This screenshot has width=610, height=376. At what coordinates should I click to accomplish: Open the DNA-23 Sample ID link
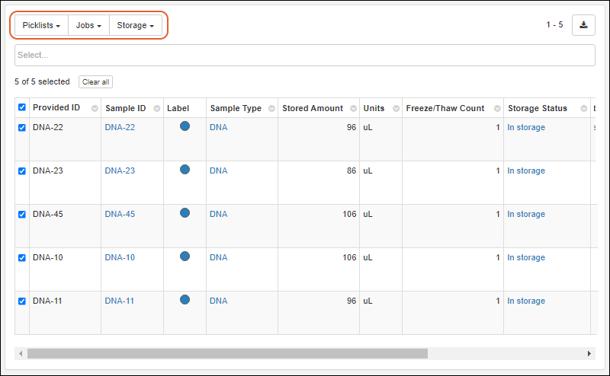tap(120, 171)
